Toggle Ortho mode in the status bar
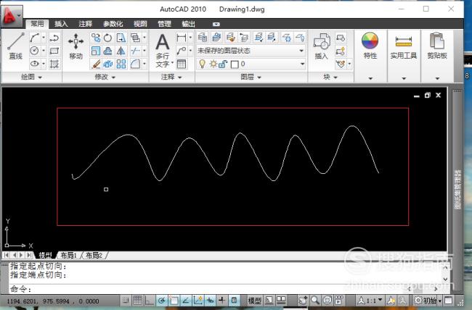 (149, 300)
